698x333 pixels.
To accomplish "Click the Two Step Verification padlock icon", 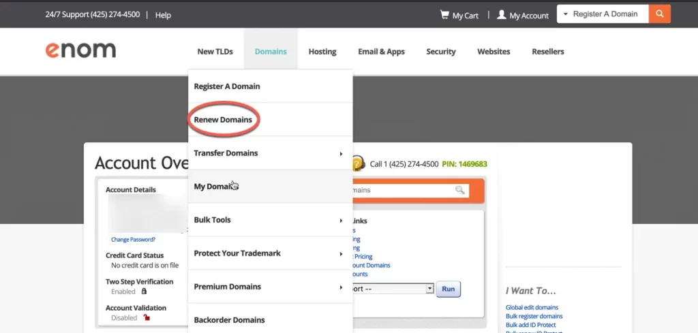I will pos(144,291).
